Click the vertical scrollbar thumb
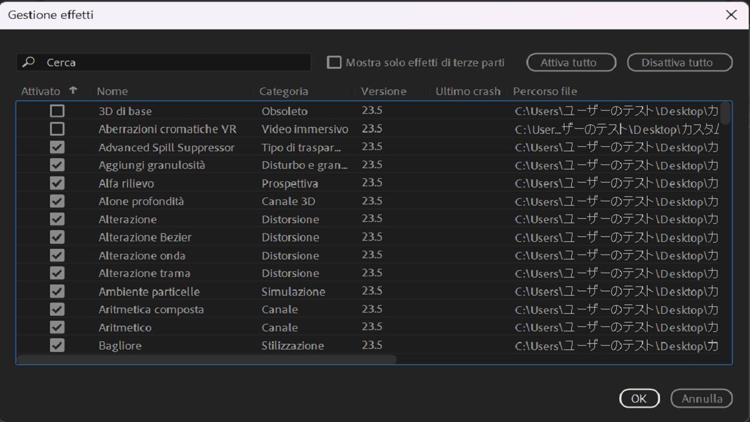The image size is (750, 422). point(726,113)
